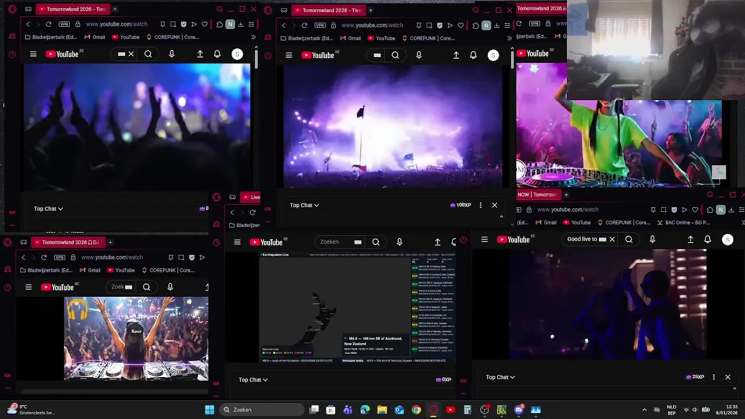Open COREPUNK bookmark in top-middle window
This screenshot has height=419, width=745.
pyautogui.click(x=428, y=38)
